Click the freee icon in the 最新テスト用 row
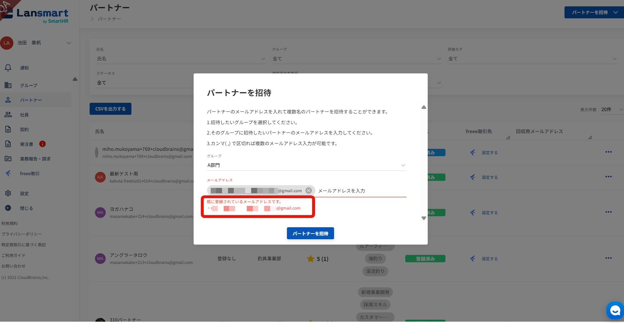The width and height of the screenshot is (624, 323). (473, 177)
